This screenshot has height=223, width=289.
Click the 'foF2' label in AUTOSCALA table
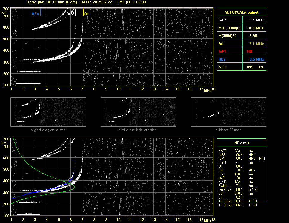[222, 20]
